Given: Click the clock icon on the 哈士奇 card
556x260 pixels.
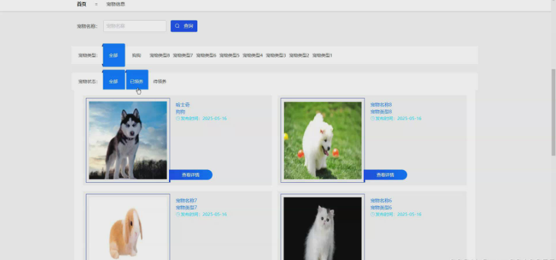Looking at the screenshot, I should pos(177,118).
